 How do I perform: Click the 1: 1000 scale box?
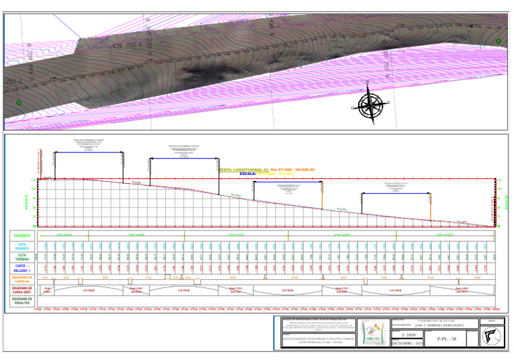(408, 335)
